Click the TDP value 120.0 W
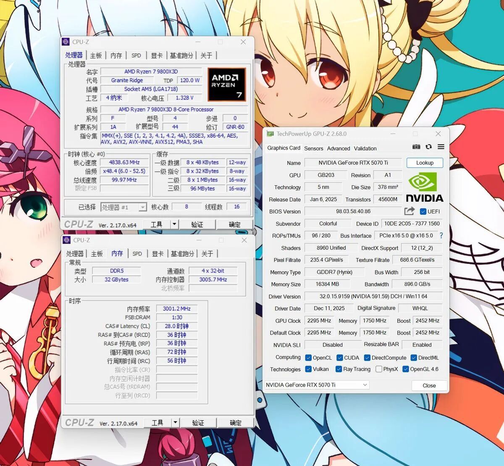The image size is (504, 466). pyautogui.click(x=189, y=80)
